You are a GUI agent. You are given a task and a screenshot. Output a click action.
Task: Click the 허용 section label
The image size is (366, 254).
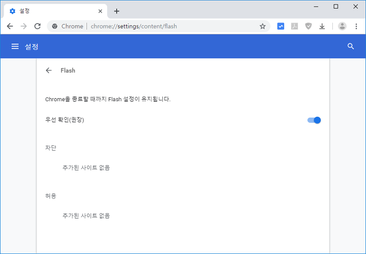pyautogui.click(x=51, y=196)
